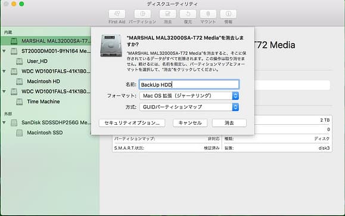Click the User_HD volume icon
This screenshot has height=216, width=345.
pos(19,61)
